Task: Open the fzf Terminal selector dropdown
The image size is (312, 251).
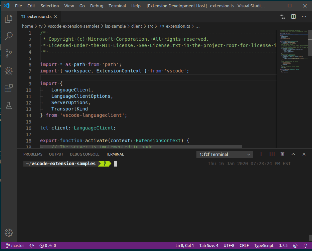Action: pos(225,154)
